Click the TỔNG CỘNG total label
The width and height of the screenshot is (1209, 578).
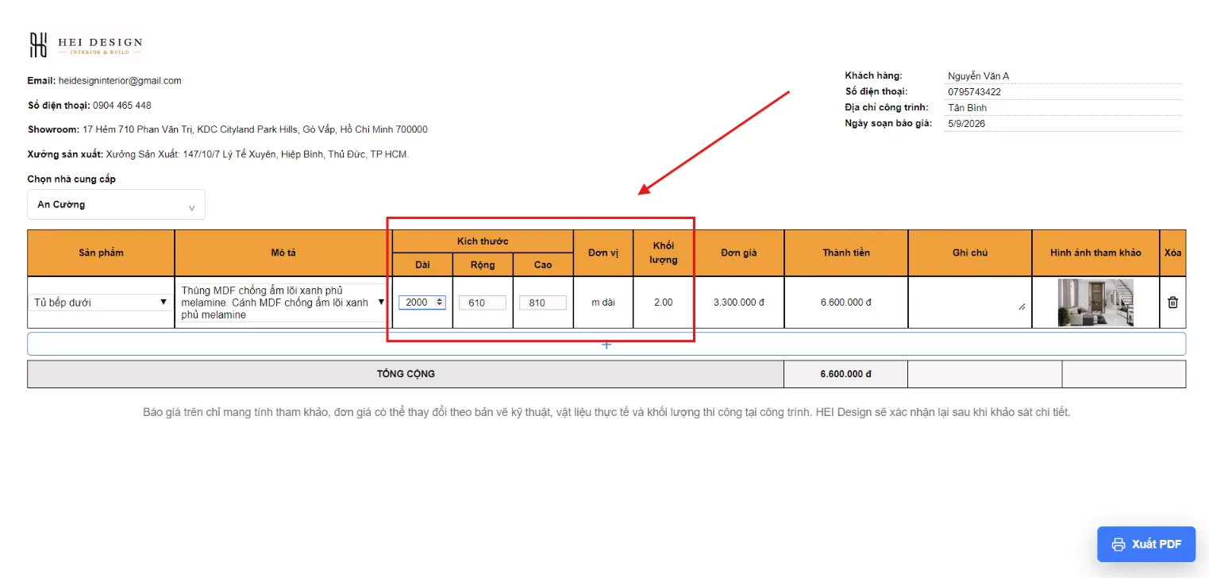point(406,374)
